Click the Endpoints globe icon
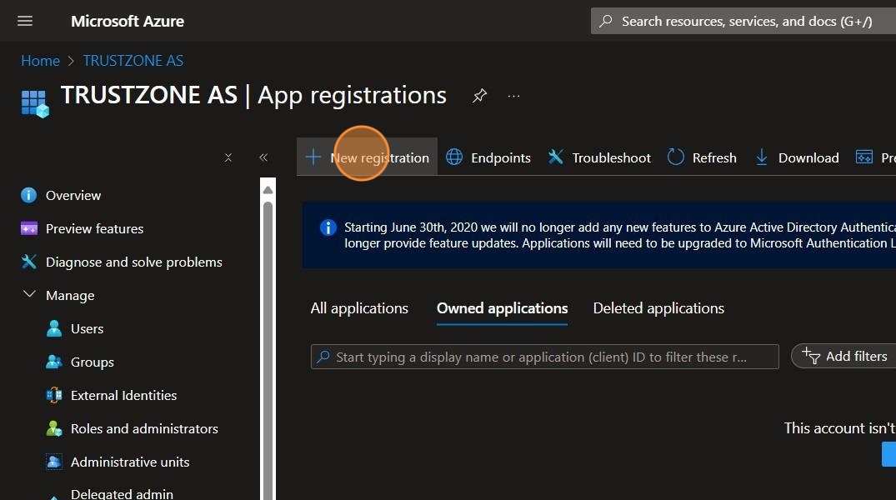This screenshot has width=896, height=500. coord(454,157)
